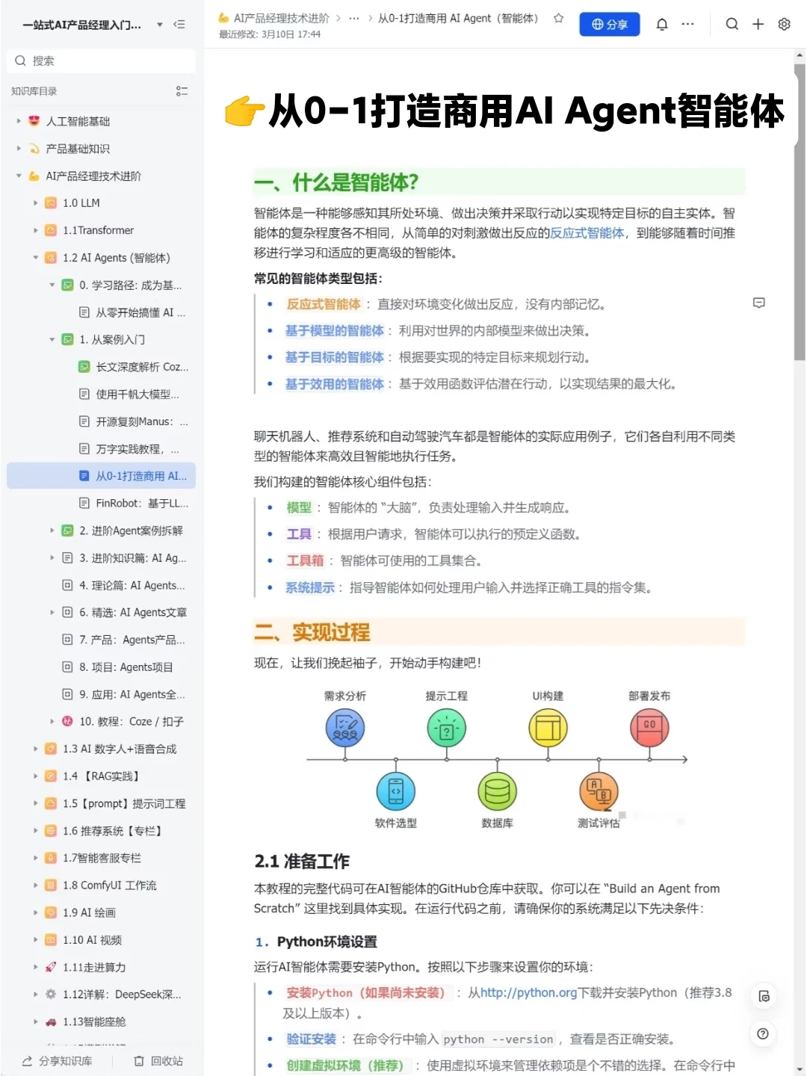Open the help question mark button
The image size is (807, 1076).
click(x=763, y=1034)
